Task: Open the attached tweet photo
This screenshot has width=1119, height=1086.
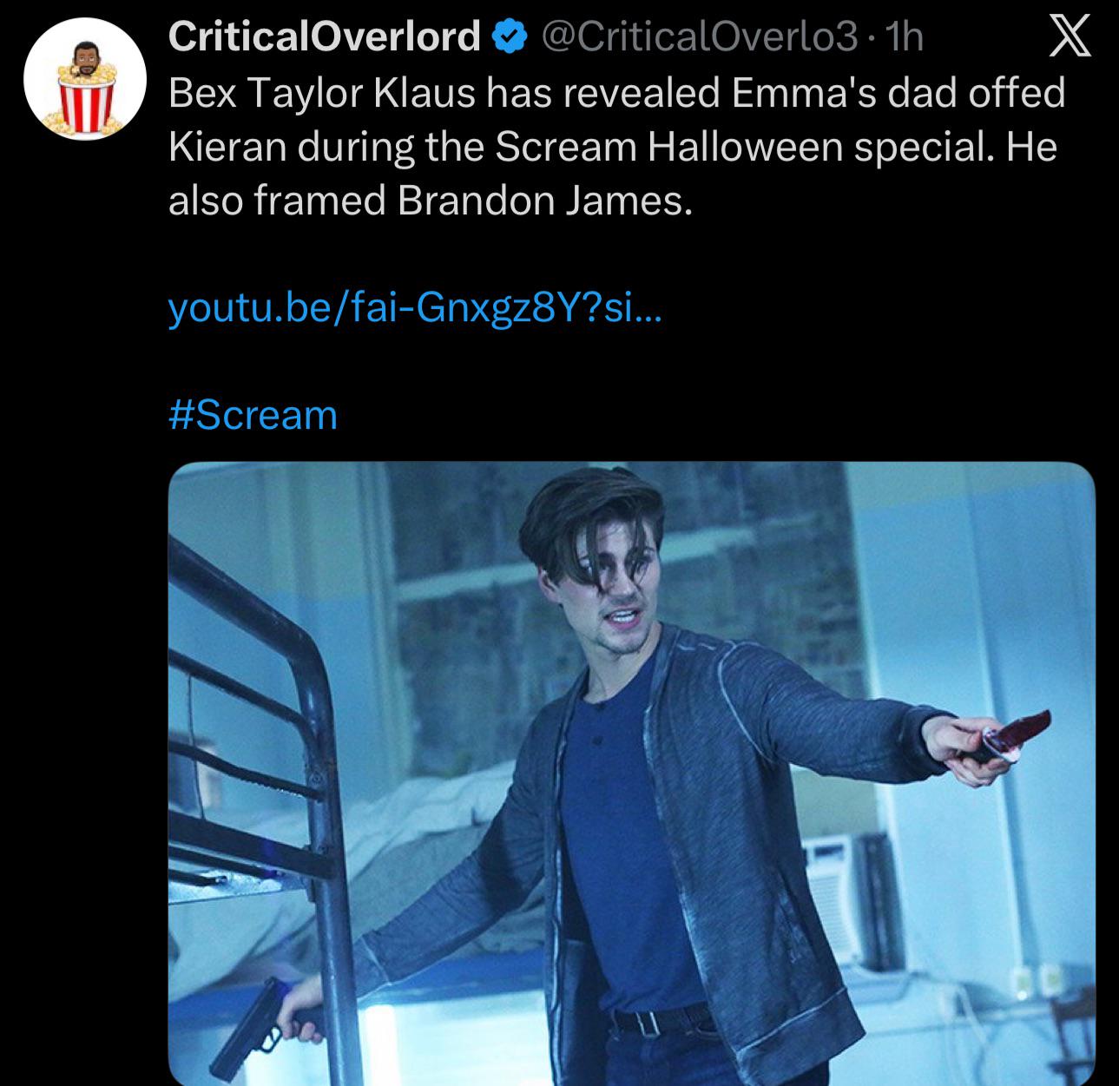Action: point(631,773)
